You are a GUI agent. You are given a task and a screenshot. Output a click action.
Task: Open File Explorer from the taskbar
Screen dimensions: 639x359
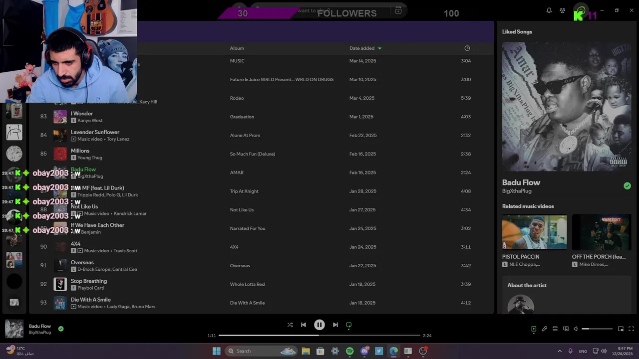(x=306, y=351)
